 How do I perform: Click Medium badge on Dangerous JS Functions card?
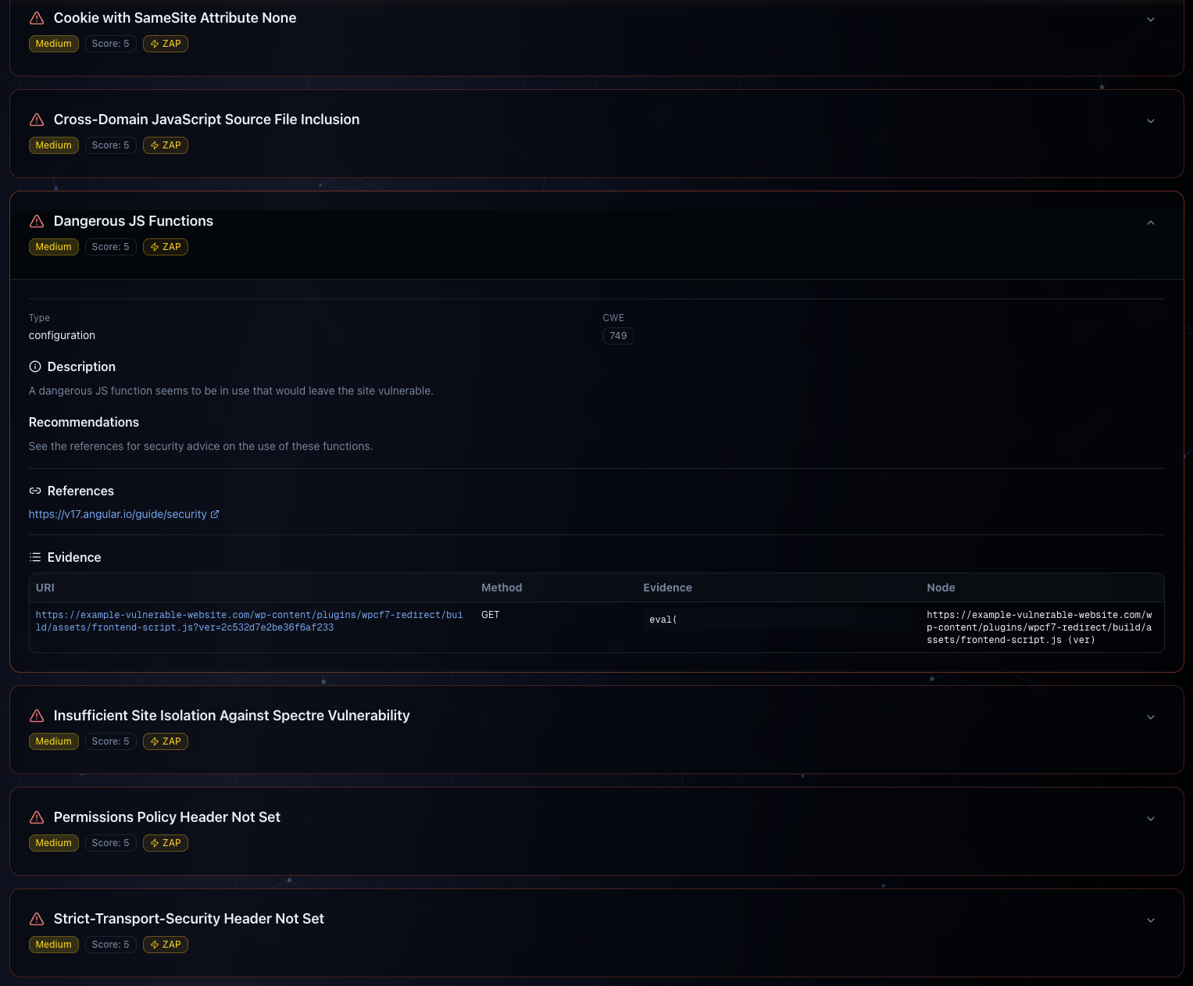(54, 247)
